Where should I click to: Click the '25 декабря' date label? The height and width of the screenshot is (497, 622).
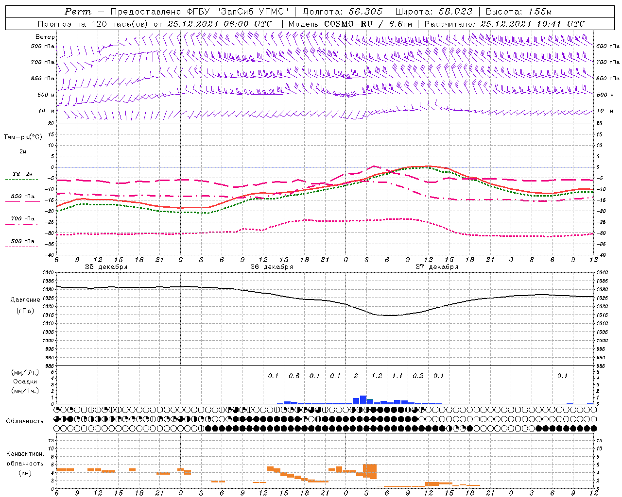click(106, 267)
